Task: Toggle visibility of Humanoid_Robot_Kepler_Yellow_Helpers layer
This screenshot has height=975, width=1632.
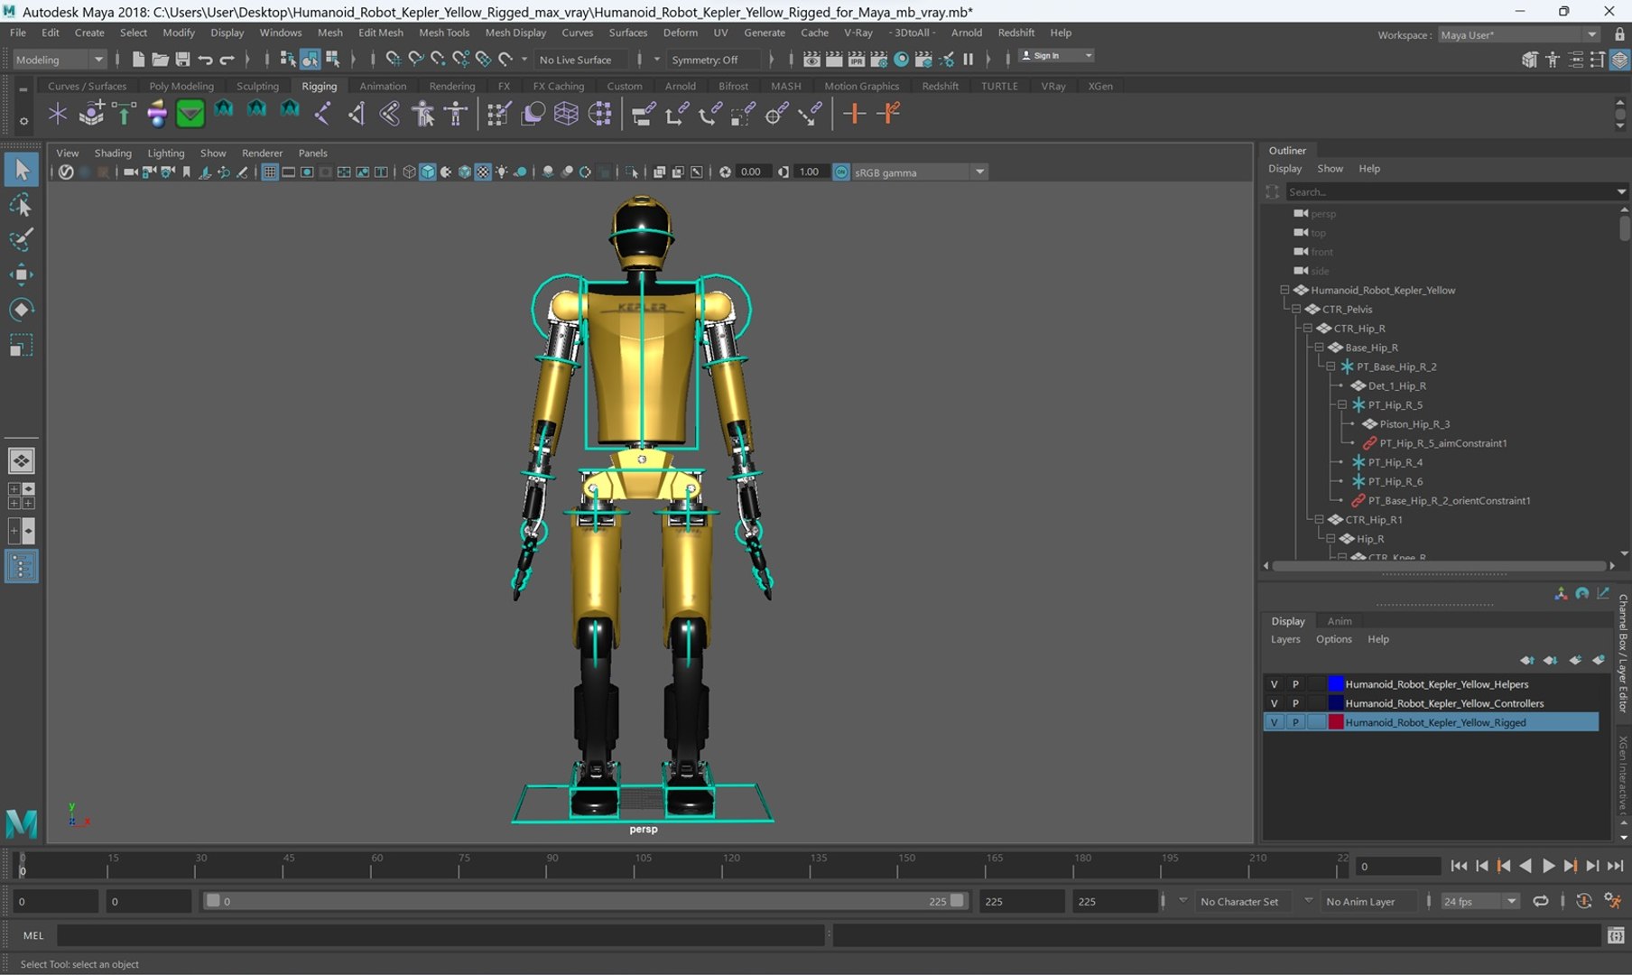Action: point(1274,684)
